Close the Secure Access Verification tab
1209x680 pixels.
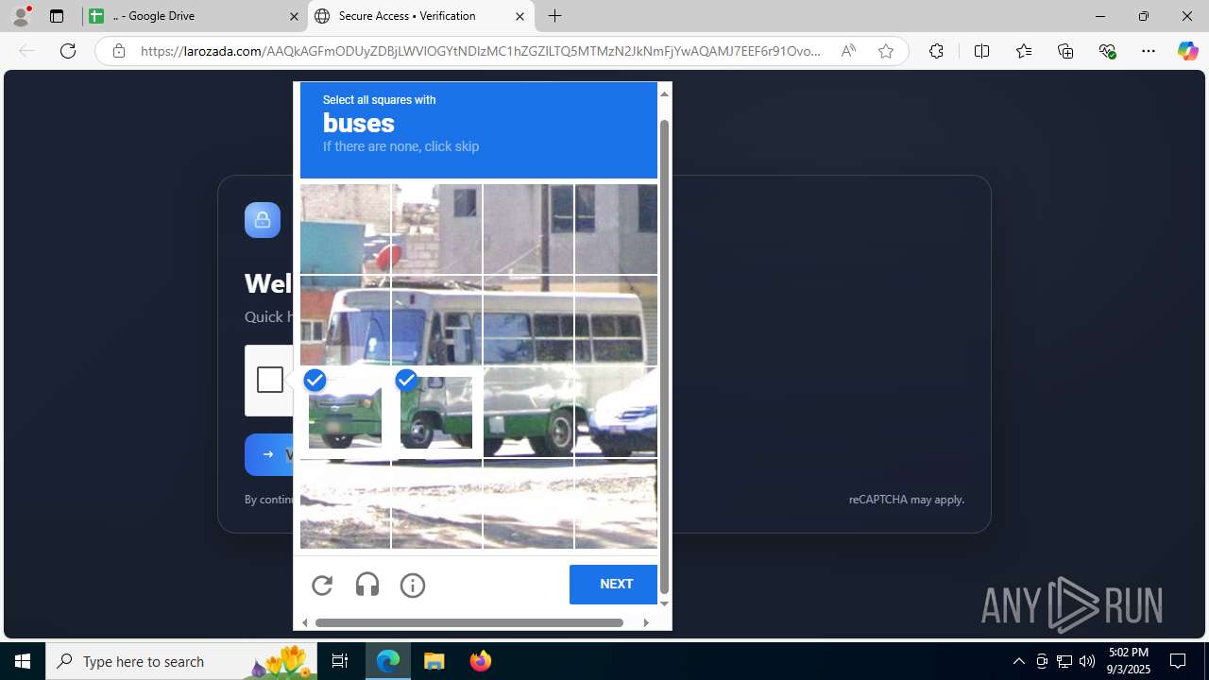(x=519, y=16)
